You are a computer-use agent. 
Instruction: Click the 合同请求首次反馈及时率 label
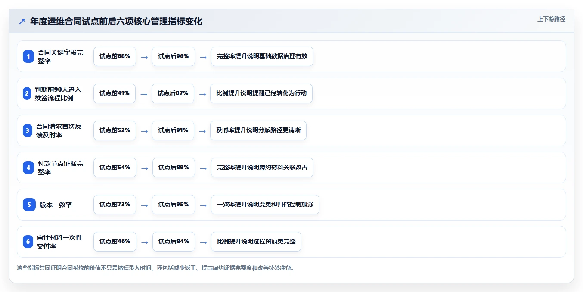click(x=59, y=130)
